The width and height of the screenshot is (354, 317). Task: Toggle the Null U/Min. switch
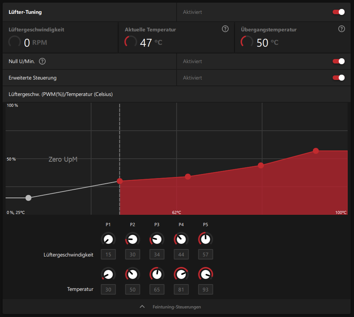(338, 61)
